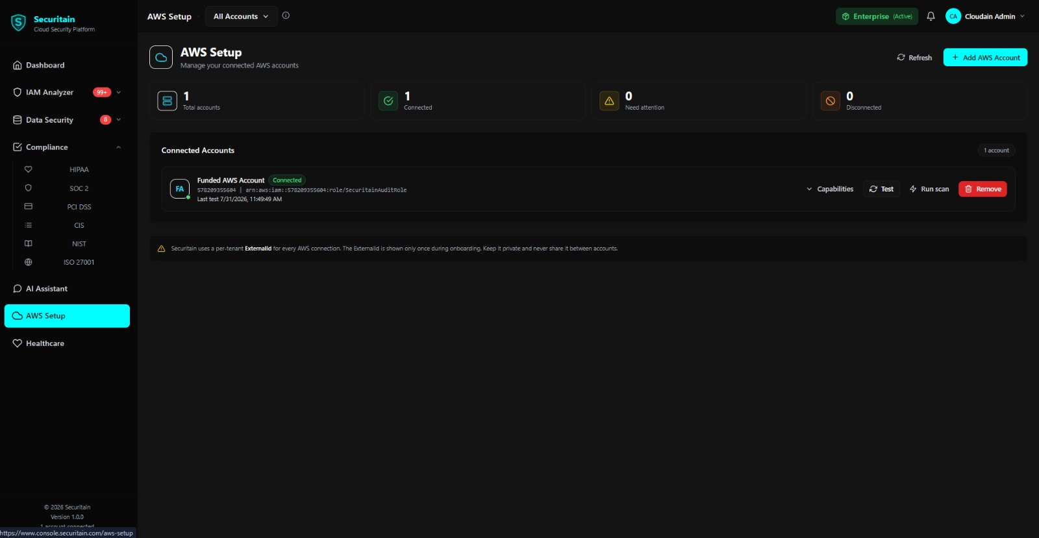
Task: Open the notifications bell
Action: 931,16
